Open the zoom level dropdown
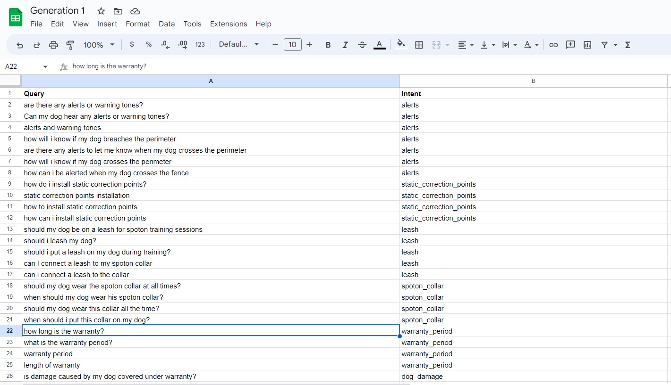This screenshot has width=671, height=385. (x=98, y=44)
